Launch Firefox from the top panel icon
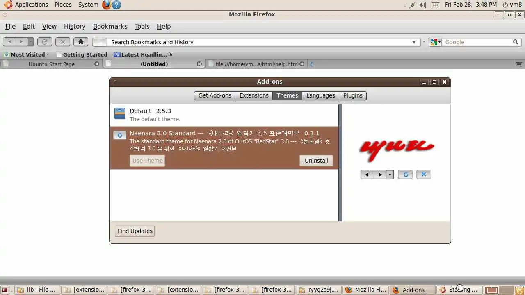Screen dimensions: 525x295 (x=107, y=5)
